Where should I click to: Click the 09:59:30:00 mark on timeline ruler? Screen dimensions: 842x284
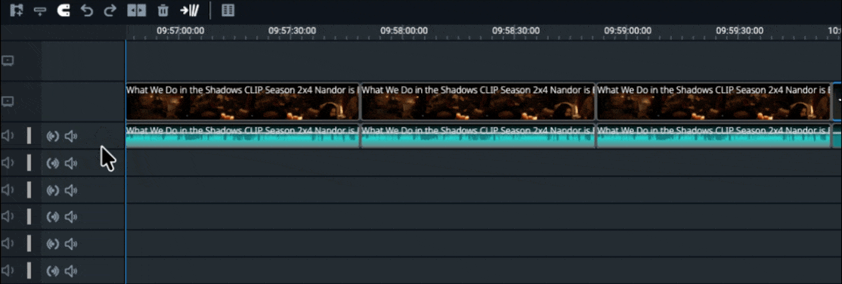click(x=739, y=31)
